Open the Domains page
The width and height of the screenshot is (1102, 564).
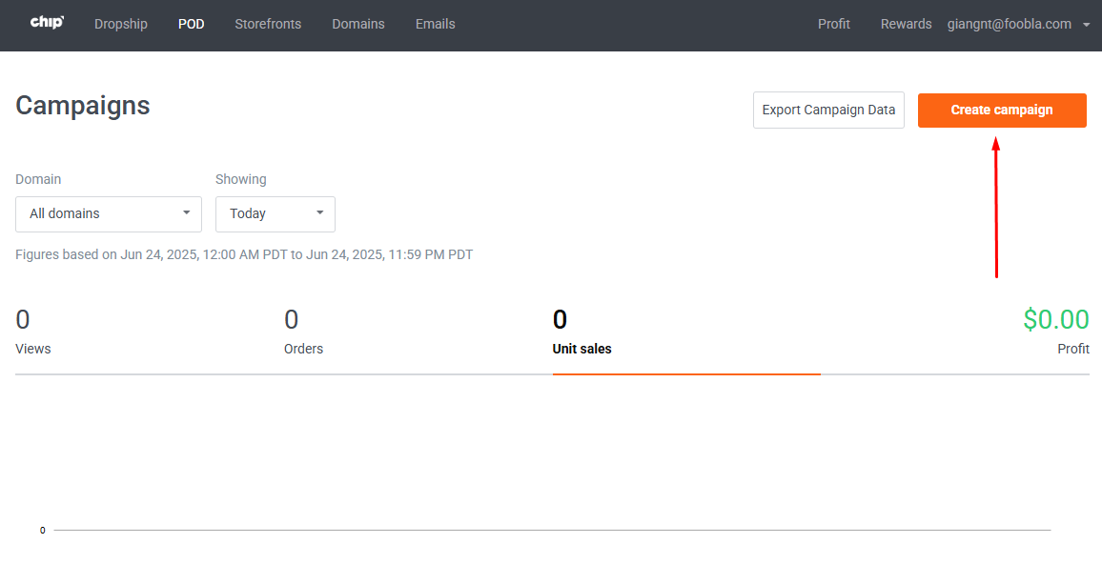pyautogui.click(x=358, y=24)
